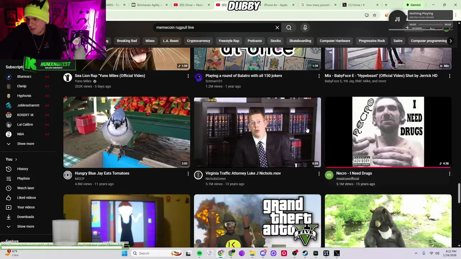The width and height of the screenshot is (461, 259).
Task: Open MGCP channel avatar icon
Action: coord(68,175)
